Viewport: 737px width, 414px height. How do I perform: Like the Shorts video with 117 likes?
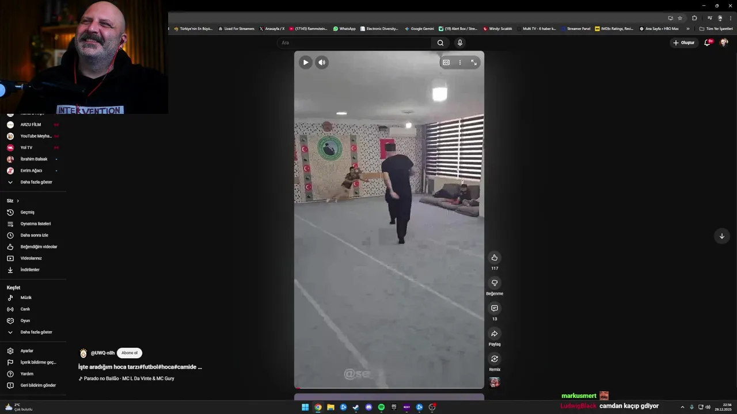(x=495, y=258)
